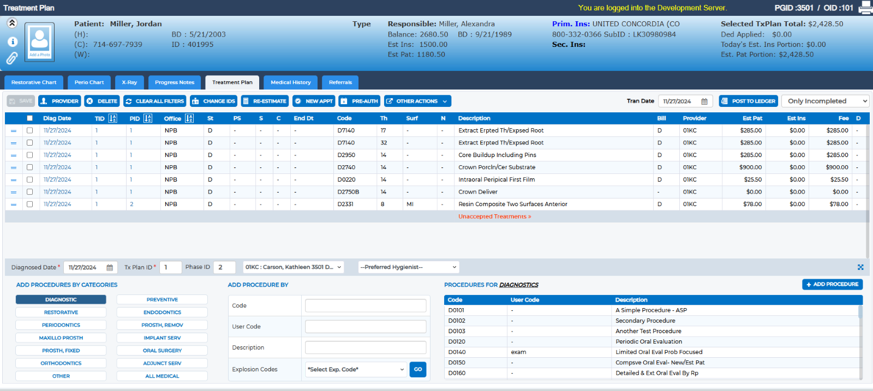
Task: Click Add Procedure button
Action: coord(832,284)
